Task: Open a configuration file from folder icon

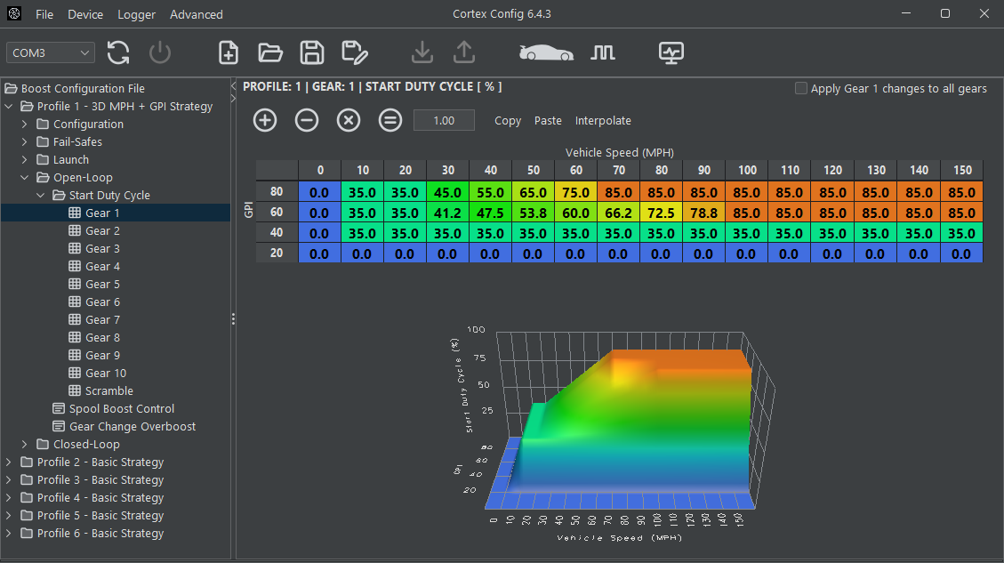Action: [270, 52]
